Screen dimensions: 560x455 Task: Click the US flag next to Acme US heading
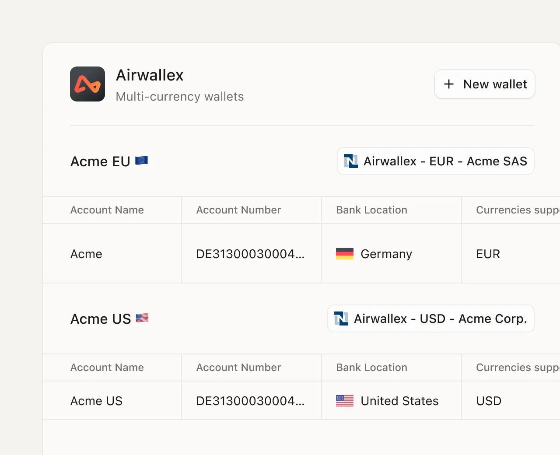[x=142, y=318]
